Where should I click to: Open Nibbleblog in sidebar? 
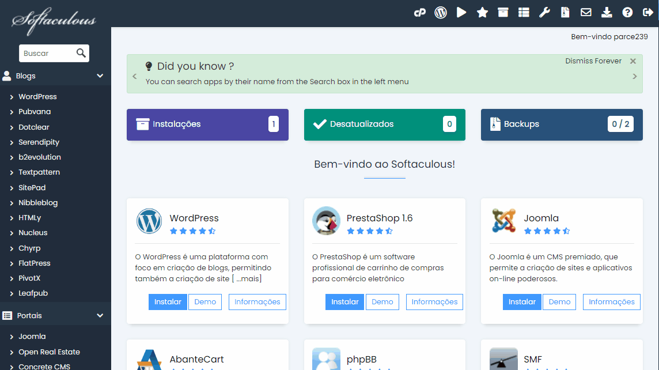[x=38, y=203]
